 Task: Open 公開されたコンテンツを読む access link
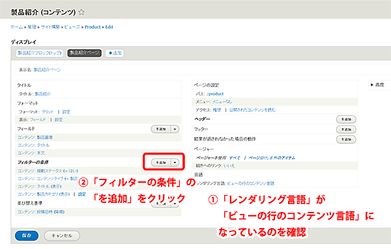252,110
